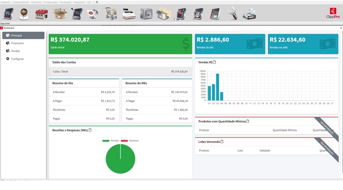343x190 pixels.
Task: Open the Cadastros menu
Action: click(5, 2)
